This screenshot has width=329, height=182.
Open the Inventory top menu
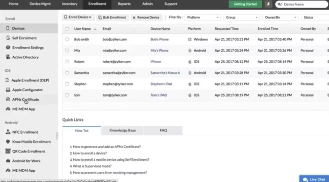[x=70, y=4]
